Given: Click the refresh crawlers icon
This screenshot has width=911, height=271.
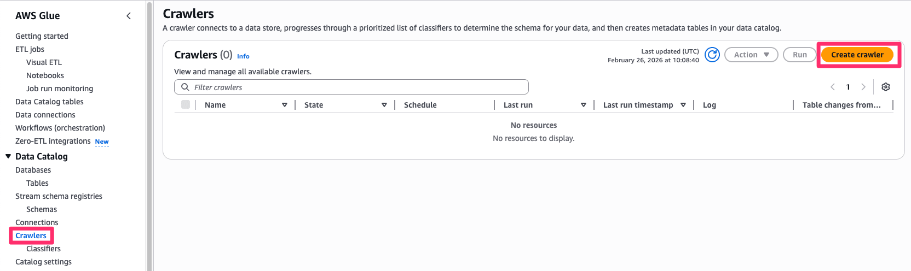Looking at the screenshot, I should click(x=712, y=55).
